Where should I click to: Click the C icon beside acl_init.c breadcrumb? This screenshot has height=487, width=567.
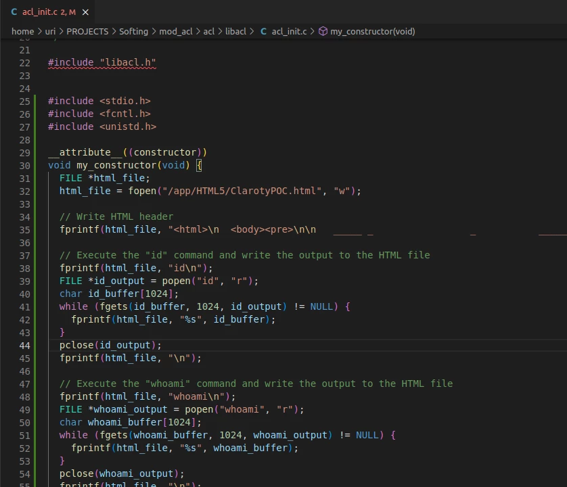(263, 31)
